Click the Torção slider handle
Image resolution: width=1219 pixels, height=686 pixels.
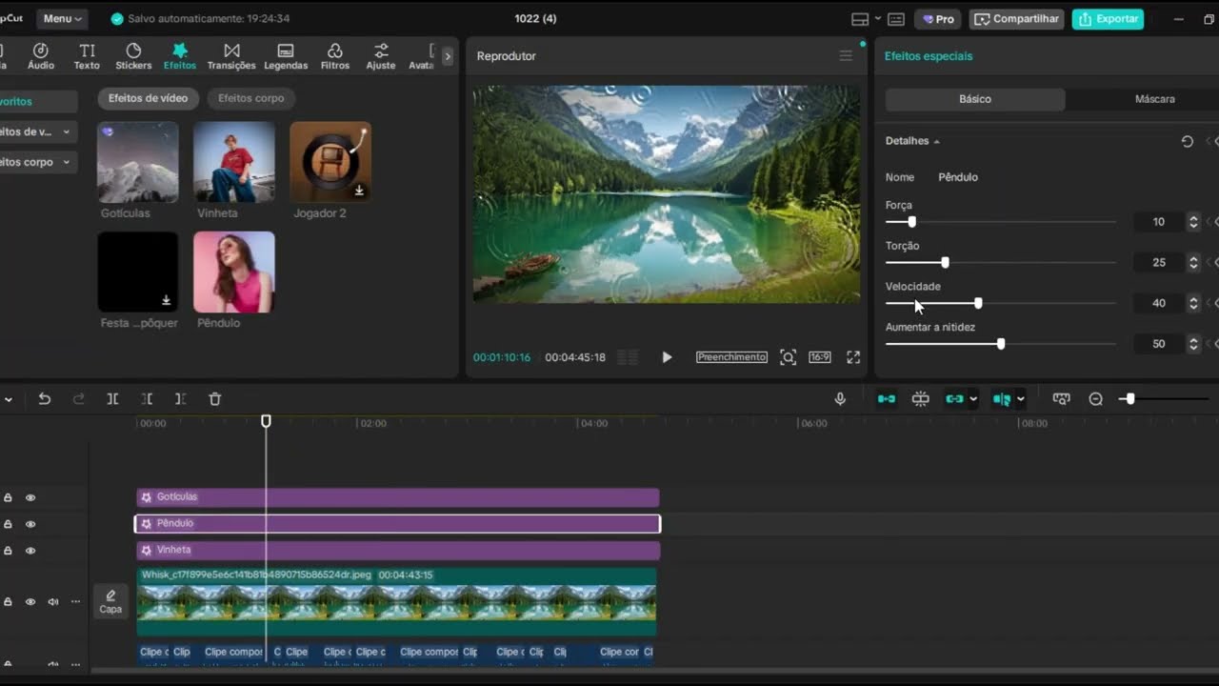point(945,262)
